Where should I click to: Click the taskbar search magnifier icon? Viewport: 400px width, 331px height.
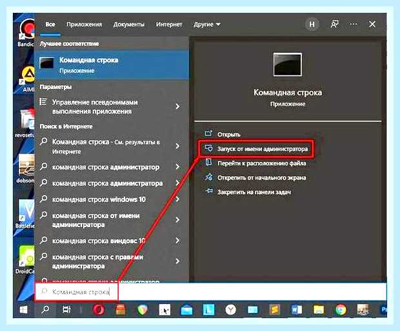coord(45,310)
